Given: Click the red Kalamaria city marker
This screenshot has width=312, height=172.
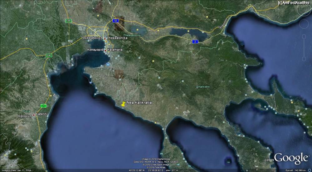Looking at the screenshot, I should coord(105,50).
